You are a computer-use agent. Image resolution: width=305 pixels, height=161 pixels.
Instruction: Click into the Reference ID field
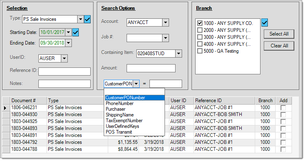65,72
